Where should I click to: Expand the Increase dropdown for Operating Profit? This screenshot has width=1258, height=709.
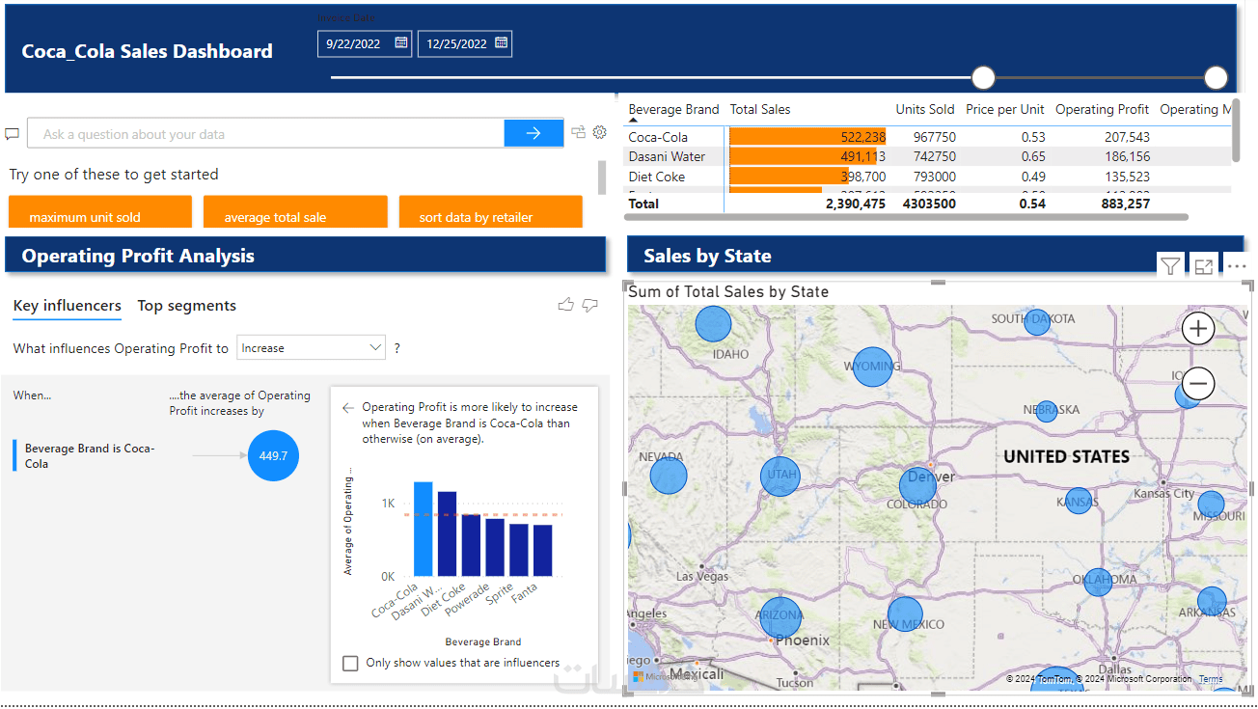(x=311, y=348)
